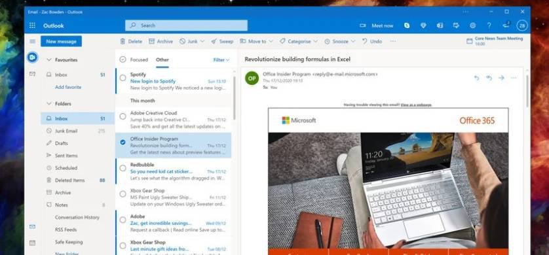Collapse the Favourites section
Viewport: 549px width, 255px height.
pyautogui.click(x=49, y=59)
